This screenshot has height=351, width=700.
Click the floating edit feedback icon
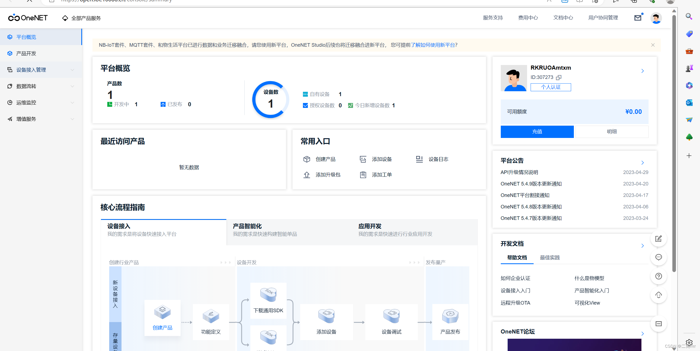pos(658,239)
